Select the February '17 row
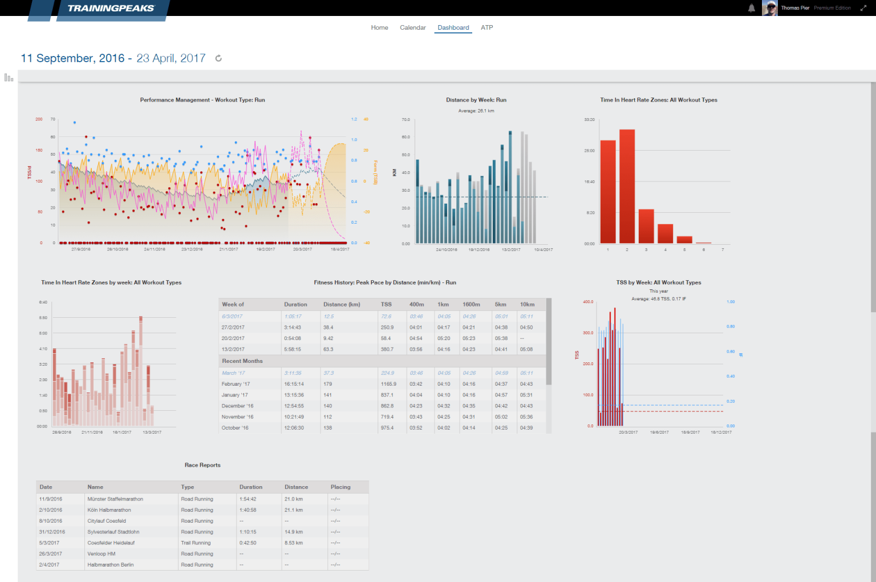876x582 pixels. (x=236, y=384)
